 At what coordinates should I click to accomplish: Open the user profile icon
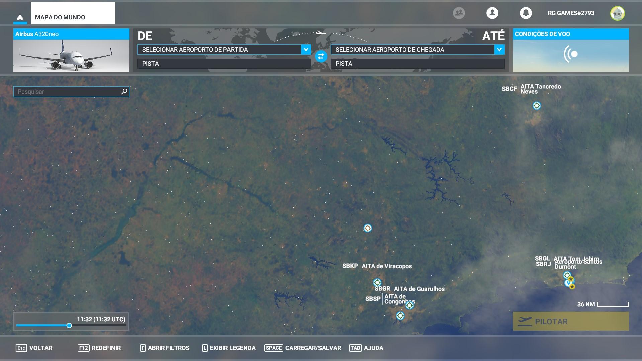[x=492, y=13]
